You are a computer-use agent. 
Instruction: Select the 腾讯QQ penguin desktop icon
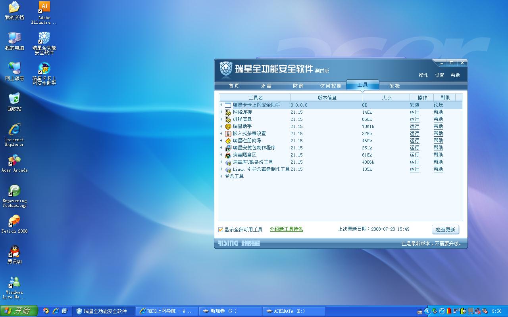(x=14, y=254)
